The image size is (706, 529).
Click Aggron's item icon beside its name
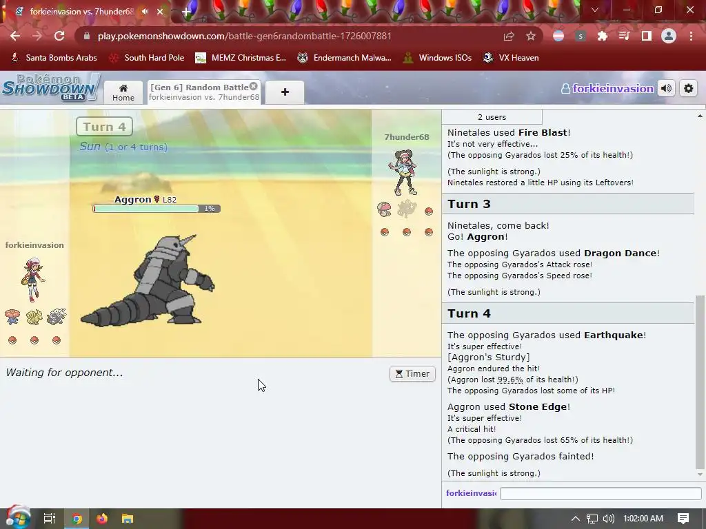coord(157,199)
